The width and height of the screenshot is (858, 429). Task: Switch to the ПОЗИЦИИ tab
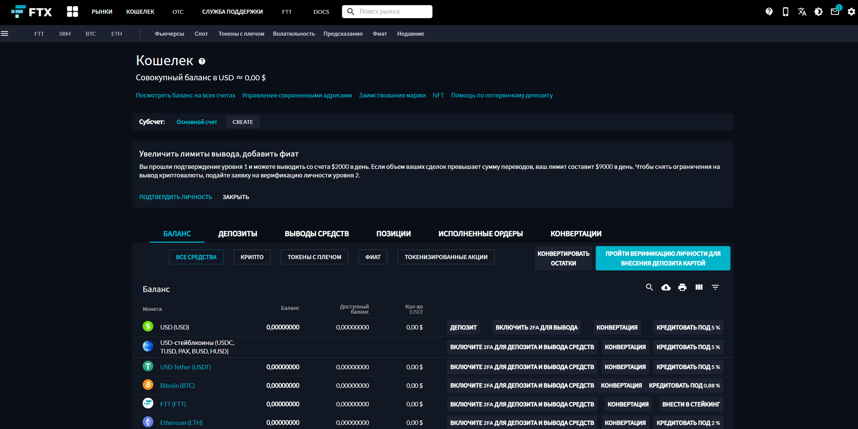(394, 234)
